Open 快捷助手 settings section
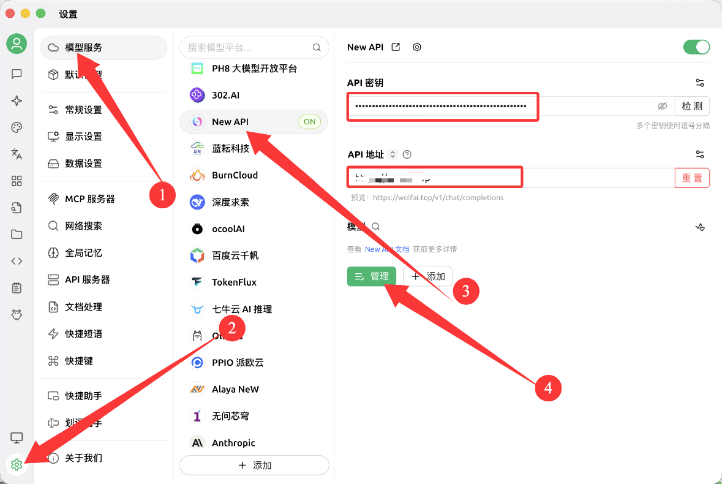 [x=104, y=396]
